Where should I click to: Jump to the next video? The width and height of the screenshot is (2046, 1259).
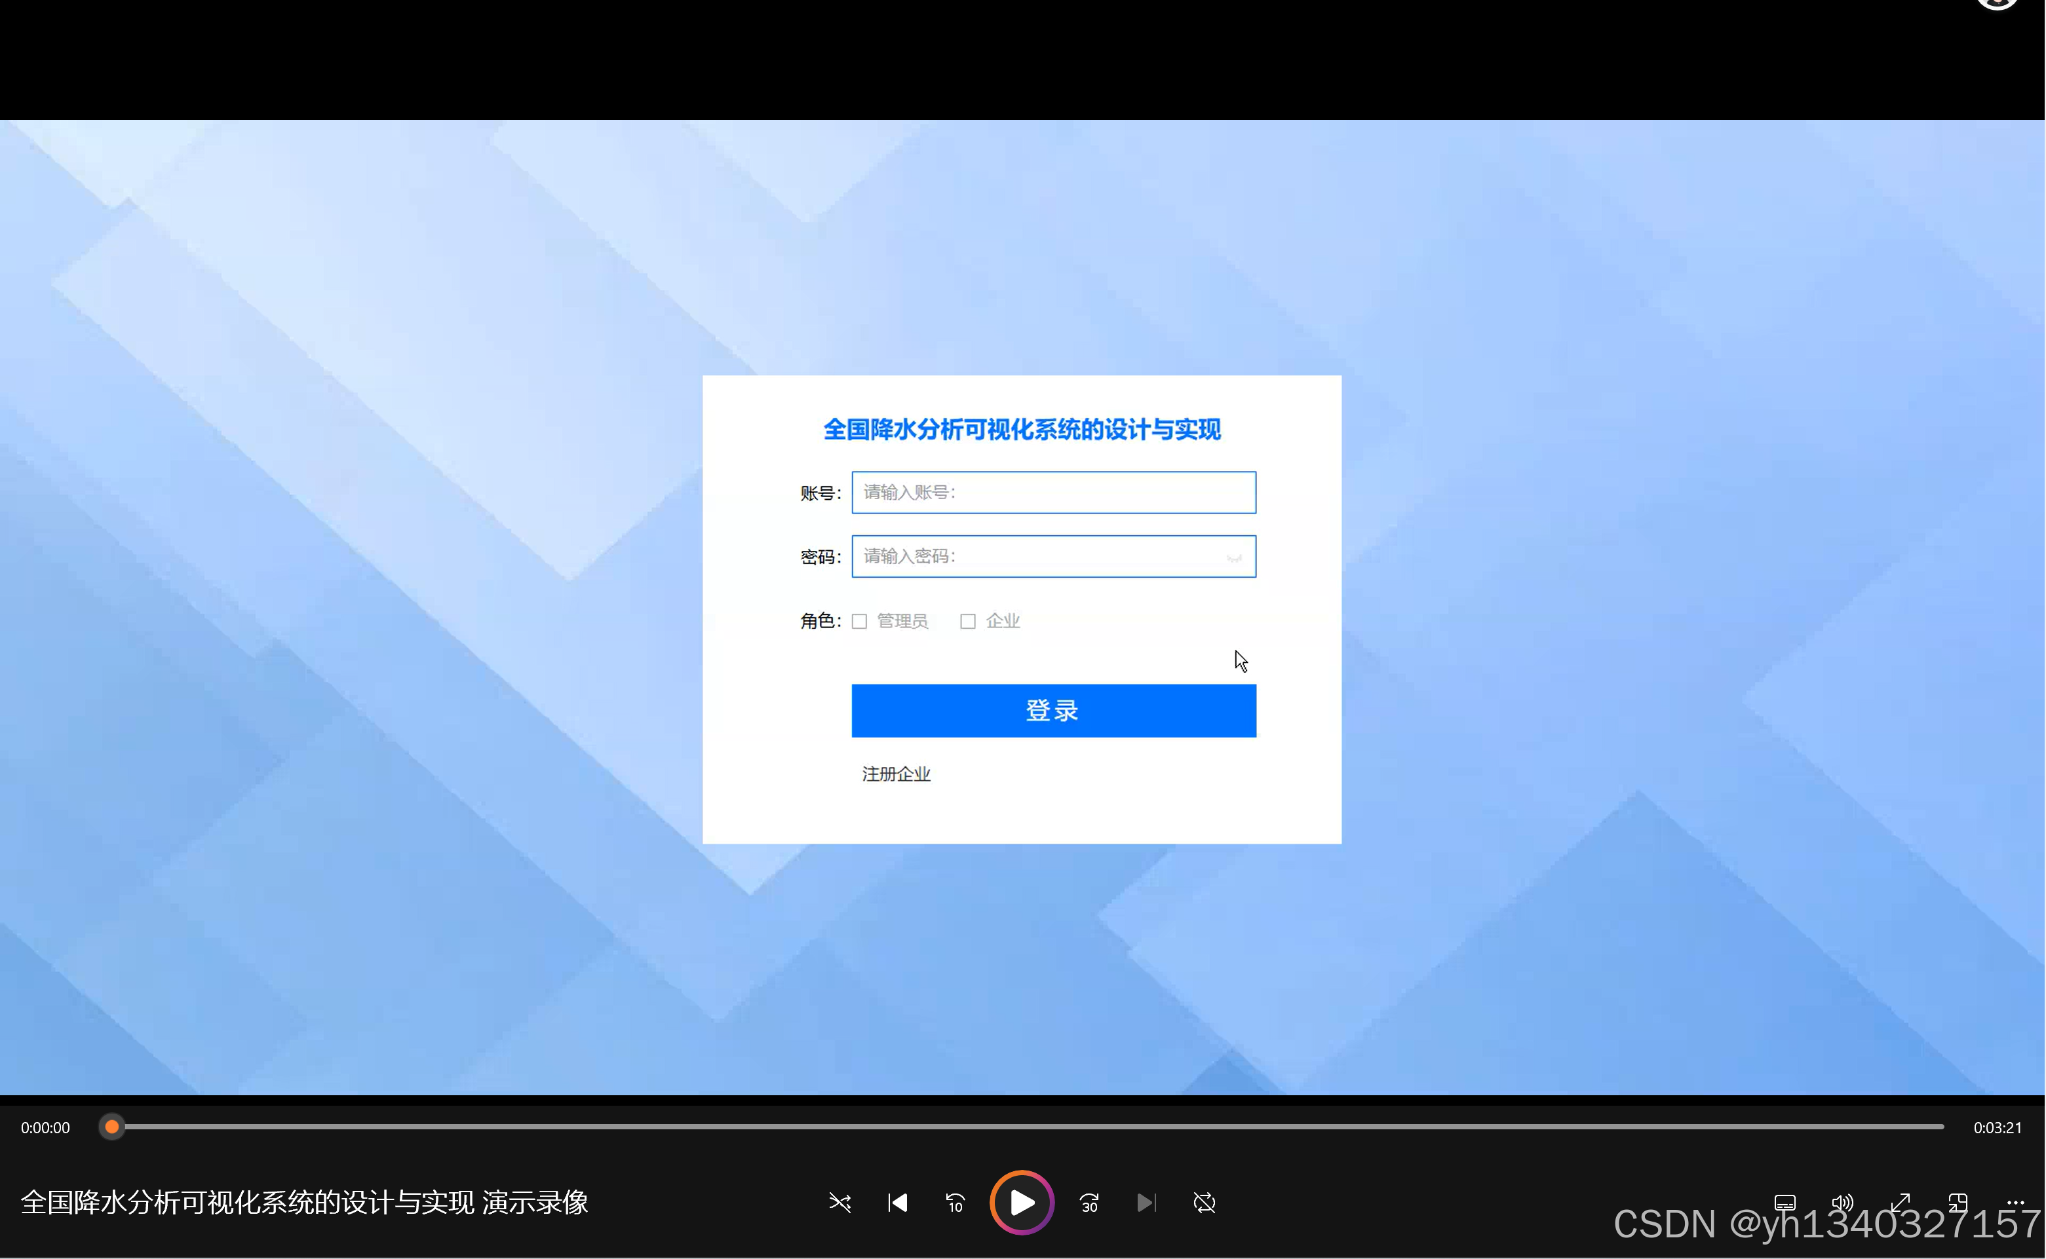1146,1203
